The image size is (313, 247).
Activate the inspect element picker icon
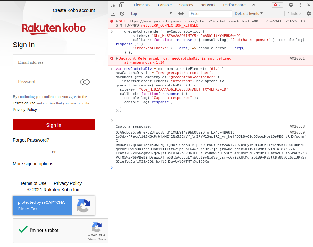click(113, 5)
